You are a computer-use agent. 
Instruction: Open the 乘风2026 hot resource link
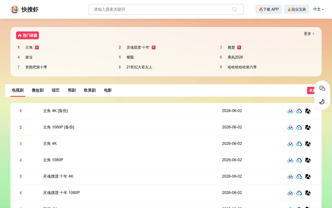coord(235,57)
